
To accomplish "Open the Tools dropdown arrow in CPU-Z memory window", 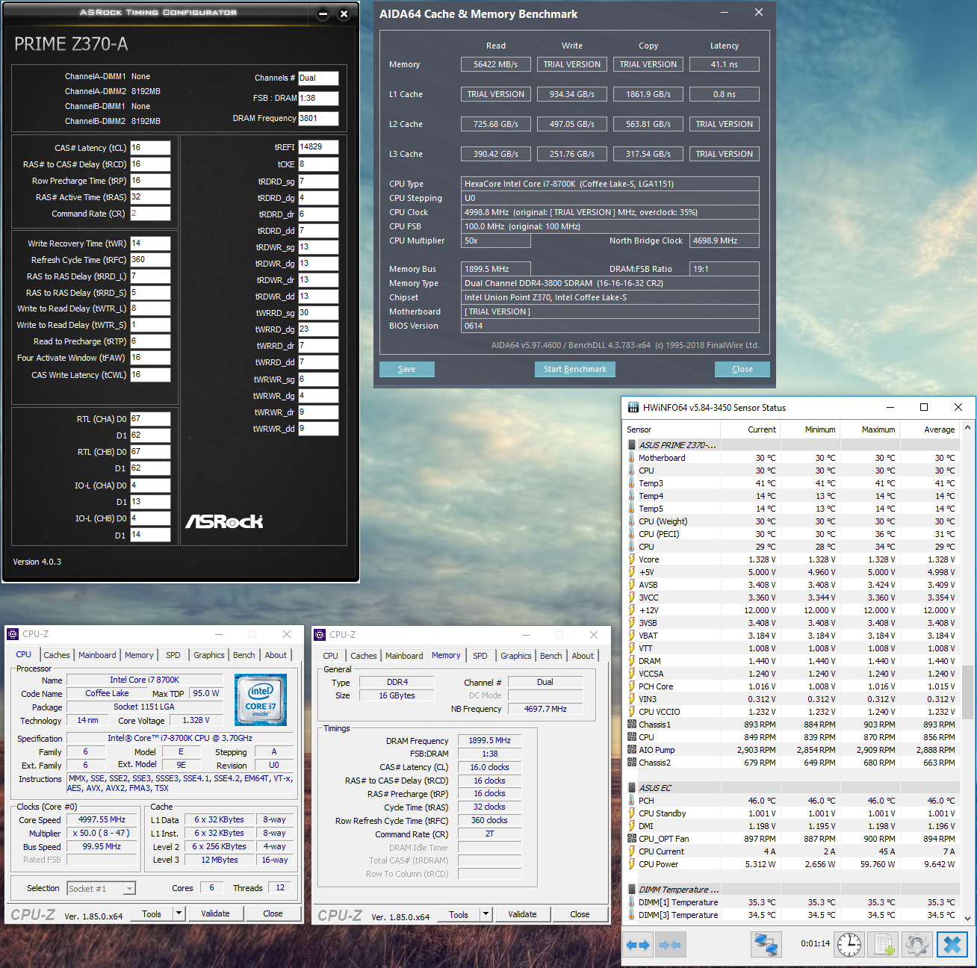I will (486, 914).
